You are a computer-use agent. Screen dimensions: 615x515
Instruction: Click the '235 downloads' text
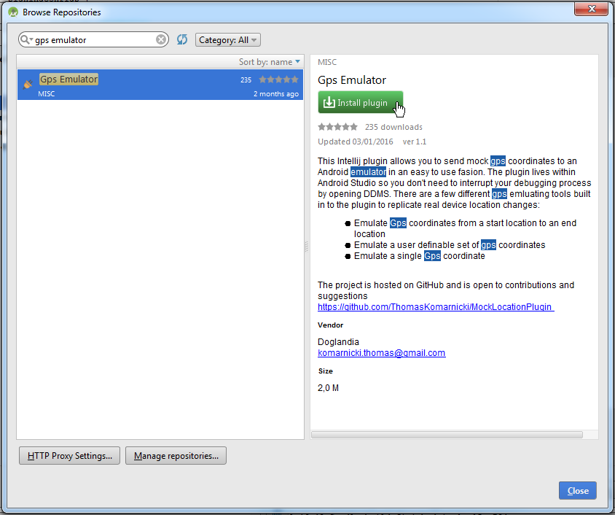pyautogui.click(x=393, y=127)
